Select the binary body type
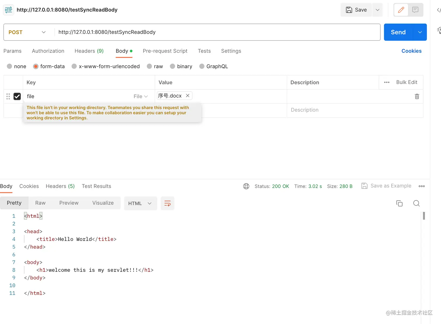This screenshot has height=324, width=441. (x=181, y=66)
